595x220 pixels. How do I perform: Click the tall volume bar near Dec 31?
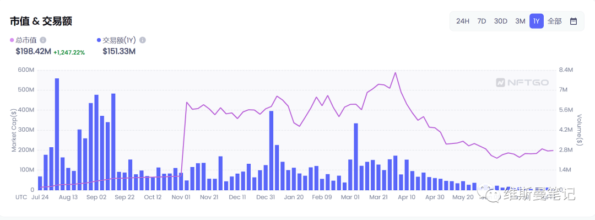pos(271,151)
